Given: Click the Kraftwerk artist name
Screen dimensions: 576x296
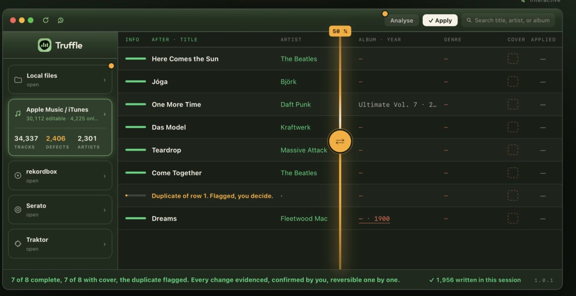Looking at the screenshot, I should coord(295,127).
